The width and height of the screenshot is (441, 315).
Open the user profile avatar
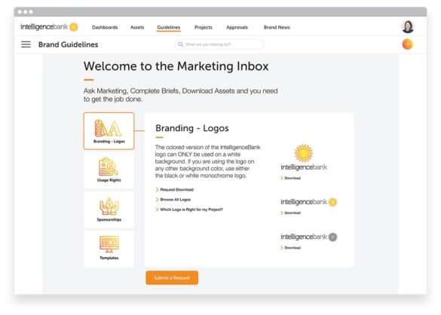[x=408, y=26]
